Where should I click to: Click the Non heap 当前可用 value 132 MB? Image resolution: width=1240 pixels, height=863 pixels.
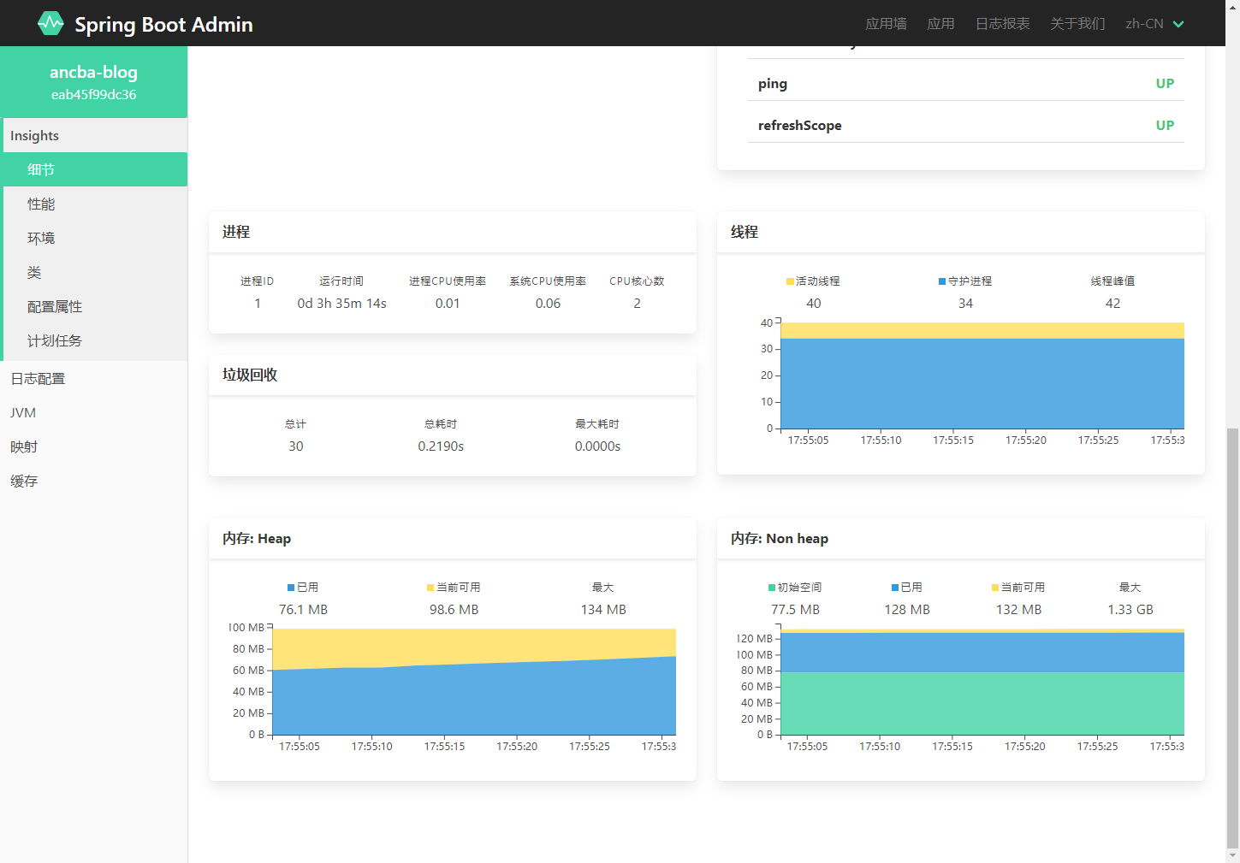tap(1018, 610)
